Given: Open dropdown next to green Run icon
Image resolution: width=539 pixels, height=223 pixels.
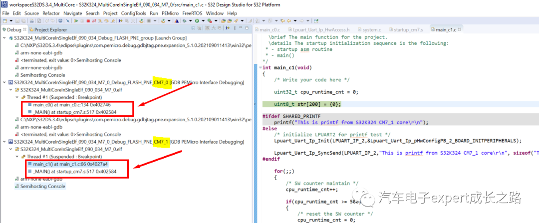Looking at the screenshot, I should [203, 20].
